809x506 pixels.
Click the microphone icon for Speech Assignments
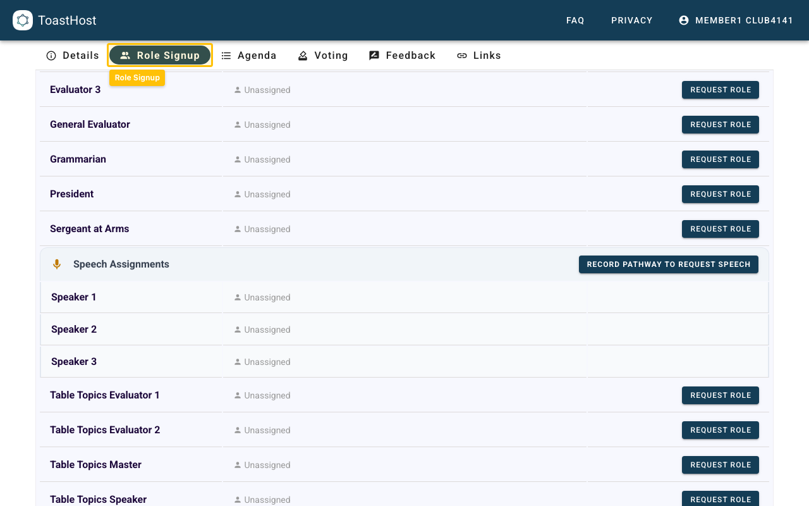(x=57, y=264)
